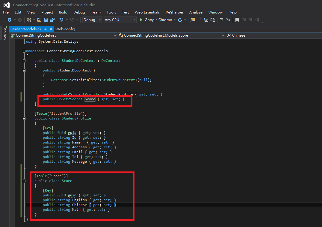Switch to the Web.config tab
322x227 pixels.
tap(65, 29)
